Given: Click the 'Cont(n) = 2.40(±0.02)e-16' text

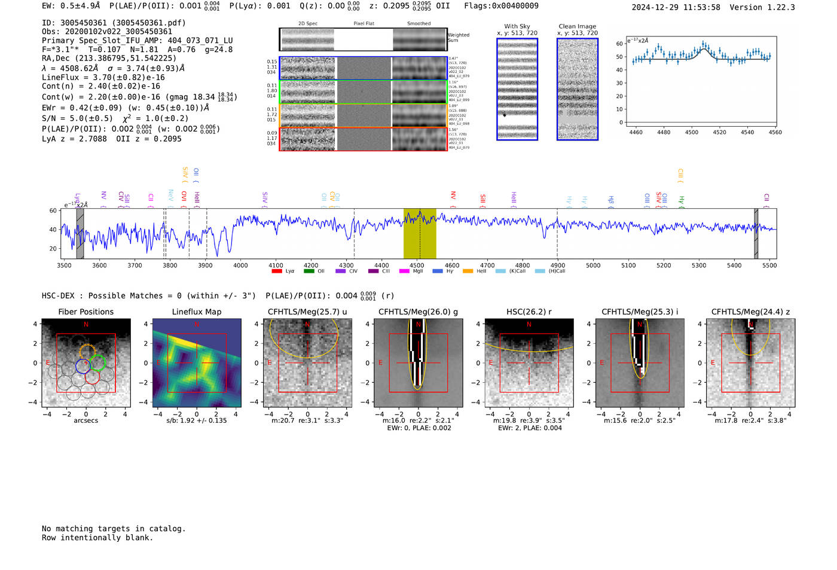Looking at the screenshot, I should point(101,86).
